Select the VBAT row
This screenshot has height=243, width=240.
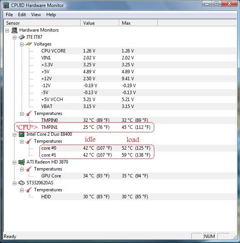[139, 106]
